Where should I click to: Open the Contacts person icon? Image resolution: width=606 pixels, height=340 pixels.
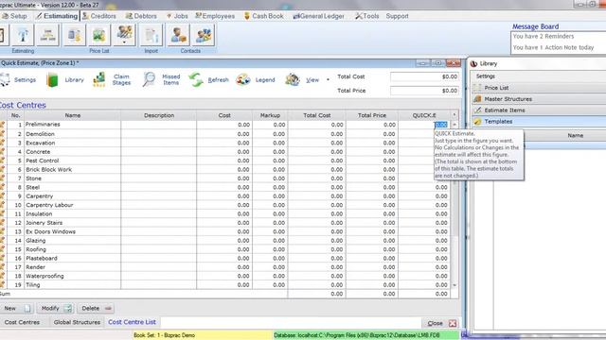point(178,36)
